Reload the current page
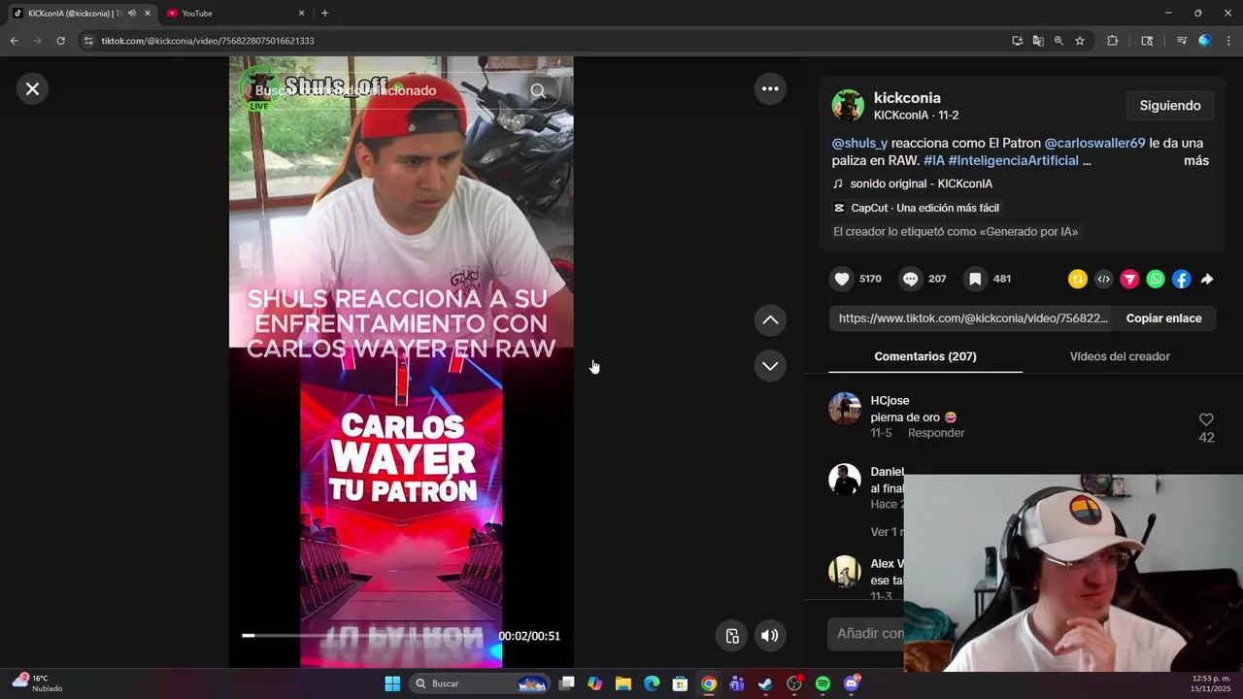 60,41
